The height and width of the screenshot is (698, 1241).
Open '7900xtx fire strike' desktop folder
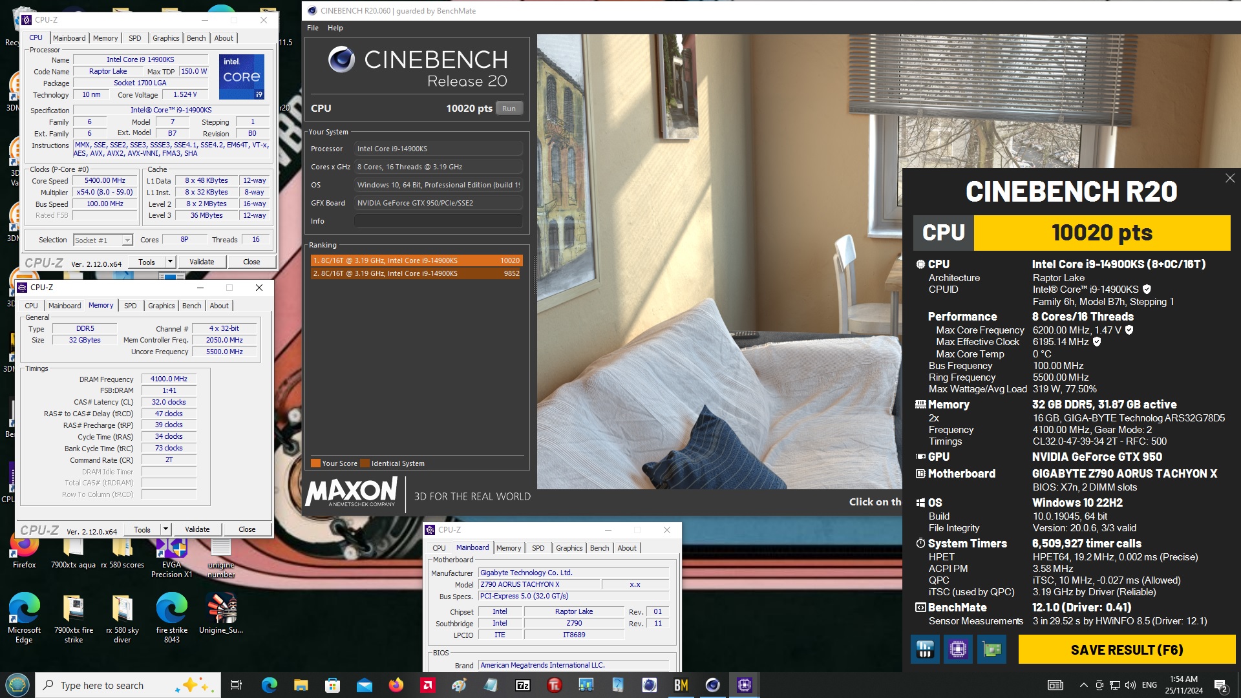click(x=73, y=617)
